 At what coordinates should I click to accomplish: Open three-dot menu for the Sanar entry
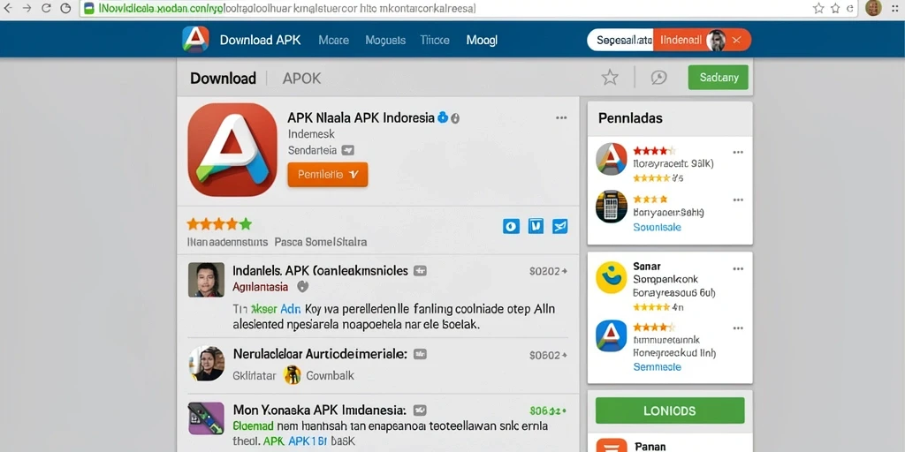point(738,268)
